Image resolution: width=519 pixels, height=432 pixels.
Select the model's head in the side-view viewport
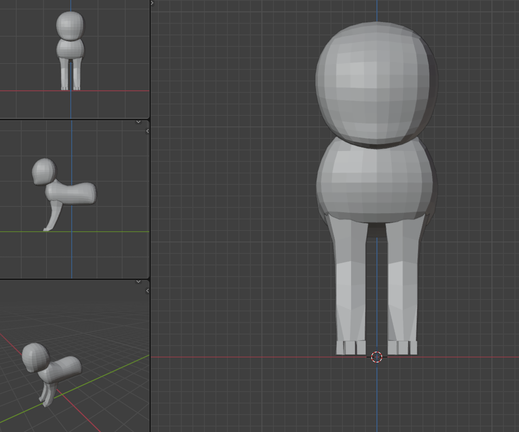pos(44,171)
